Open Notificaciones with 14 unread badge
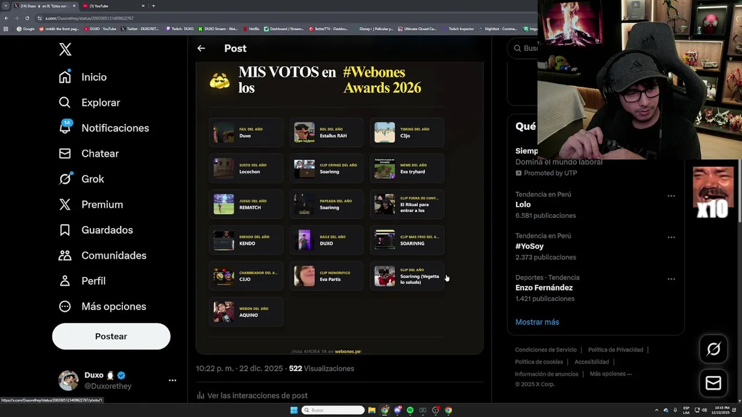This screenshot has height=417, width=742. [104, 128]
